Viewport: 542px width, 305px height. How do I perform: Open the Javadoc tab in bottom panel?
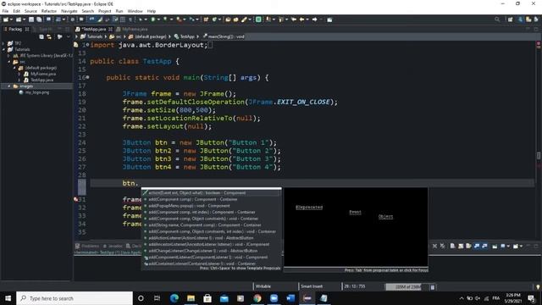(113, 246)
